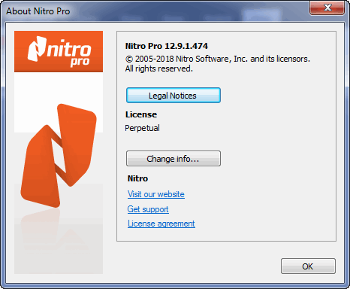Image resolution: width=350 pixels, height=289 pixels.
Task: Click the All rights reserved text
Action: tap(159, 68)
